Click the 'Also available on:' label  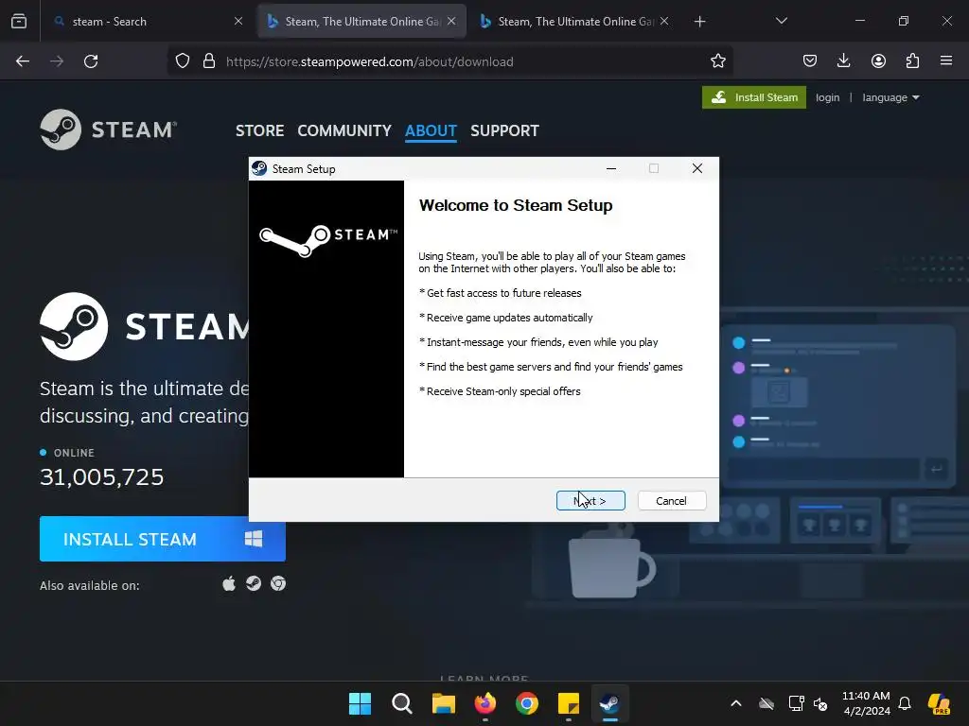(x=90, y=585)
